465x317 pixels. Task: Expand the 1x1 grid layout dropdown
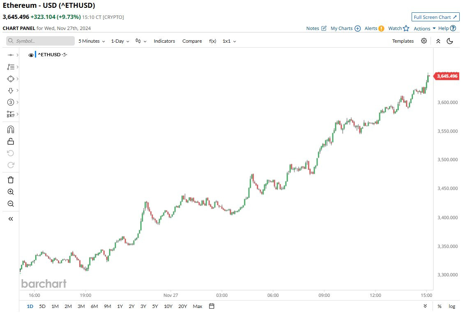click(x=229, y=41)
